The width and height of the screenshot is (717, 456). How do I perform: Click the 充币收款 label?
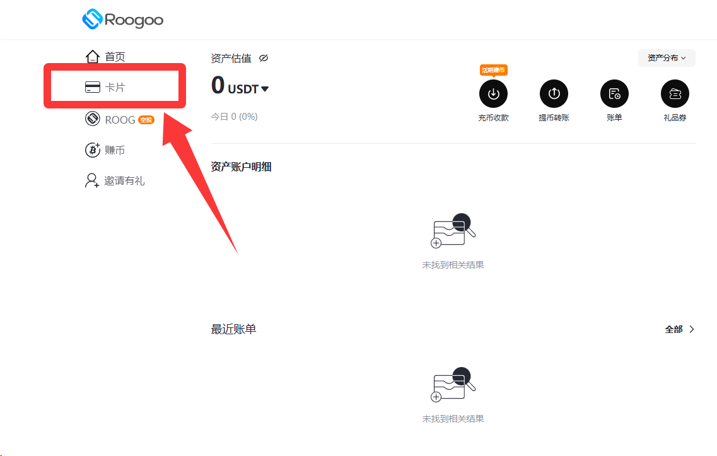pyautogui.click(x=493, y=117)
